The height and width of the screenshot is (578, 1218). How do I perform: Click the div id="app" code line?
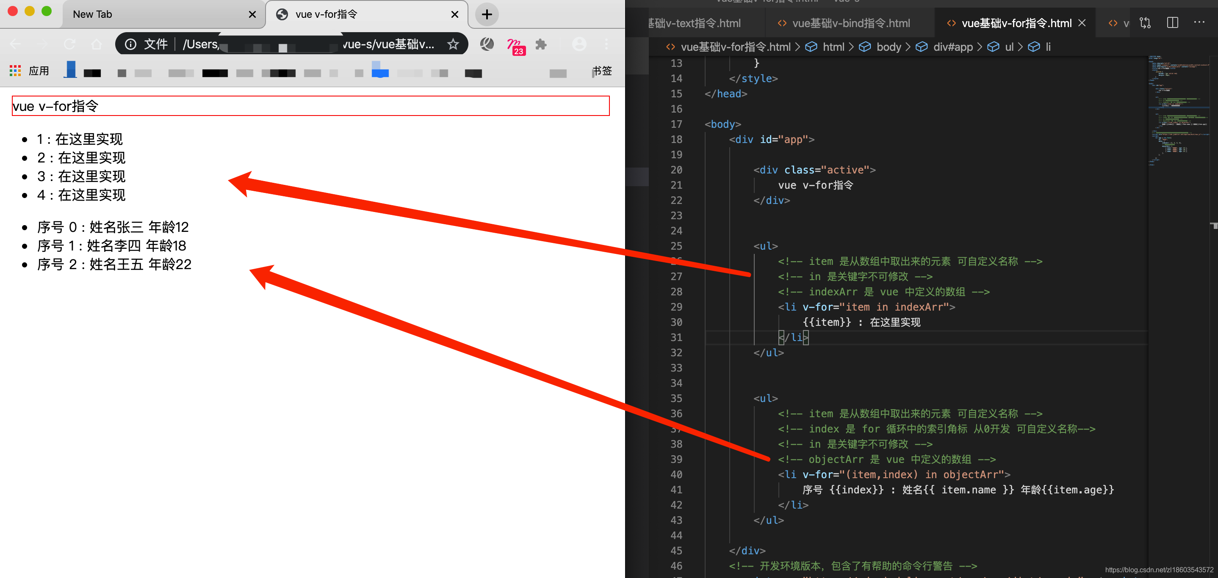[772, 139]
